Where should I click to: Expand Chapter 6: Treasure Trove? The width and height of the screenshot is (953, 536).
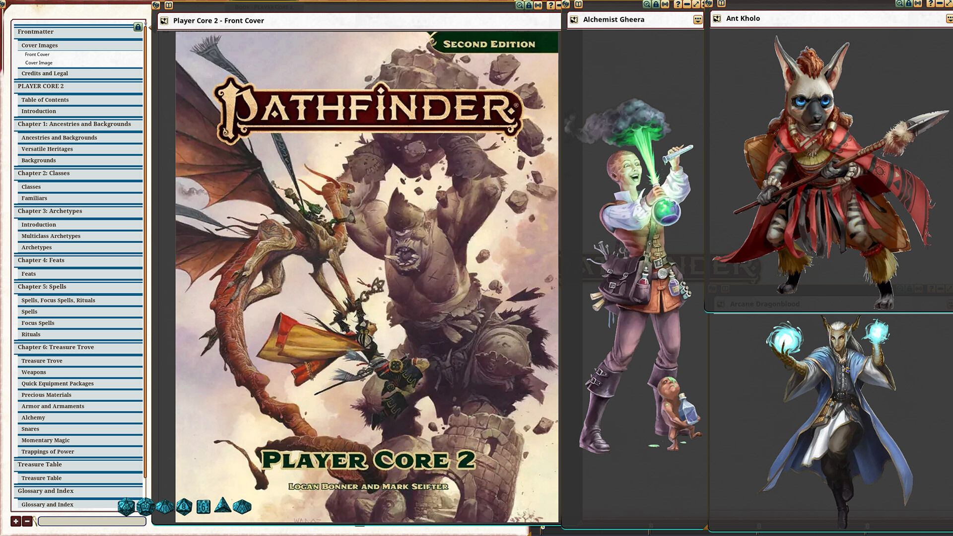[x=56, y=347]
